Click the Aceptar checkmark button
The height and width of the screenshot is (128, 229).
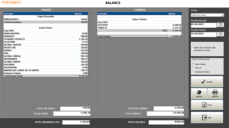point(207,82)
